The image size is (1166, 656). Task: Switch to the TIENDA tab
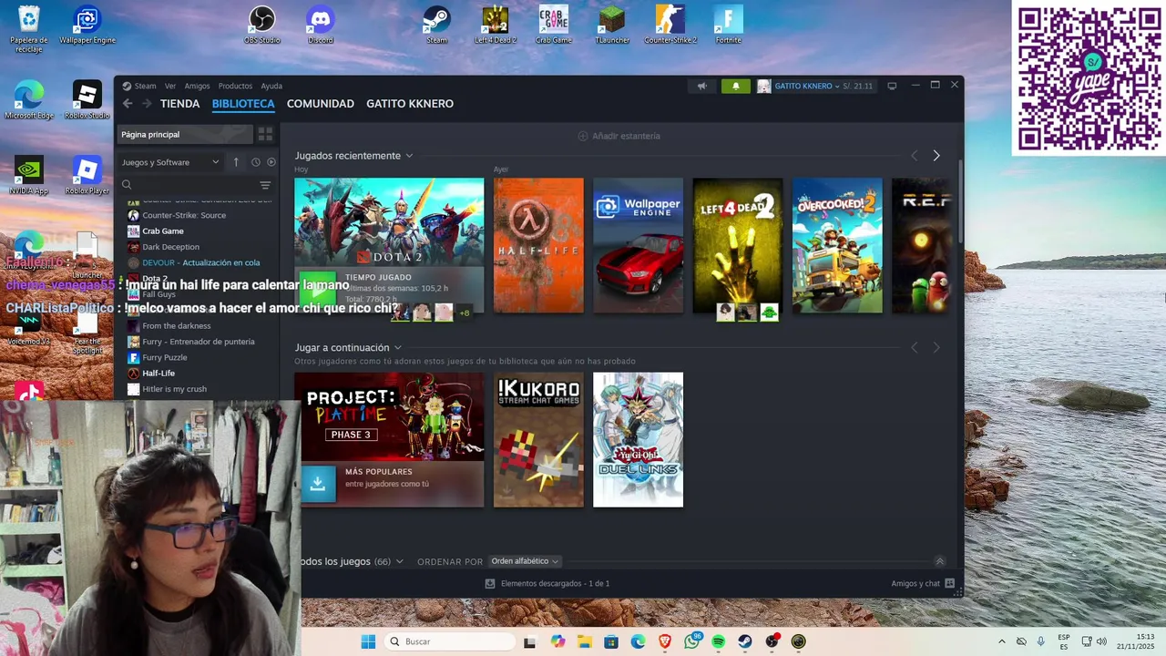tap(179, 104)
